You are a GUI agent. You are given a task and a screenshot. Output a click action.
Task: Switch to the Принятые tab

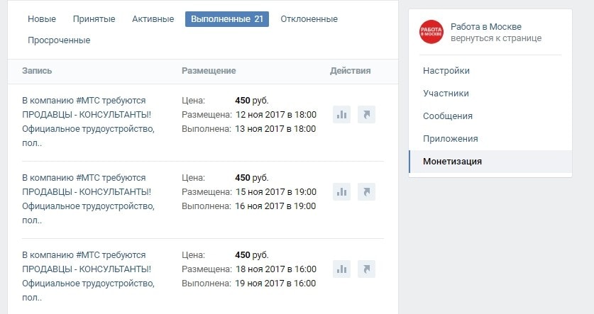(x=94, y=19)
